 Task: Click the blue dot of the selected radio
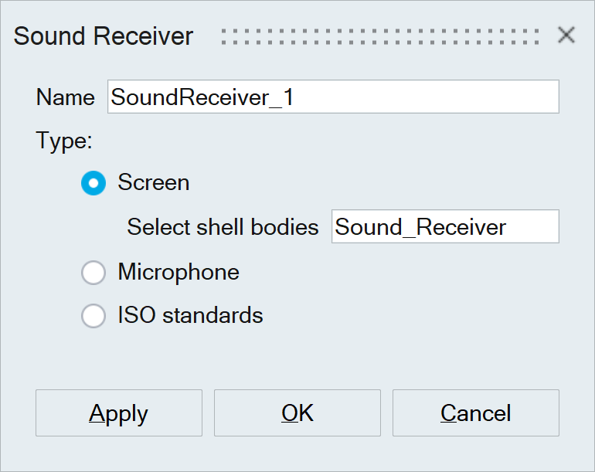(93, 183)
